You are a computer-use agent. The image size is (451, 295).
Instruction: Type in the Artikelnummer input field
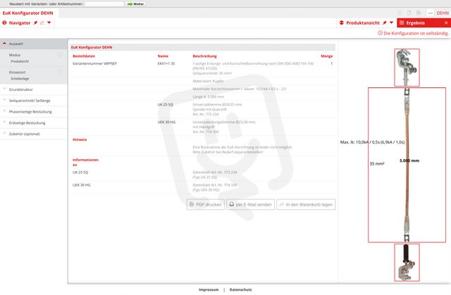pyautogui.click(x=104, y=4)
